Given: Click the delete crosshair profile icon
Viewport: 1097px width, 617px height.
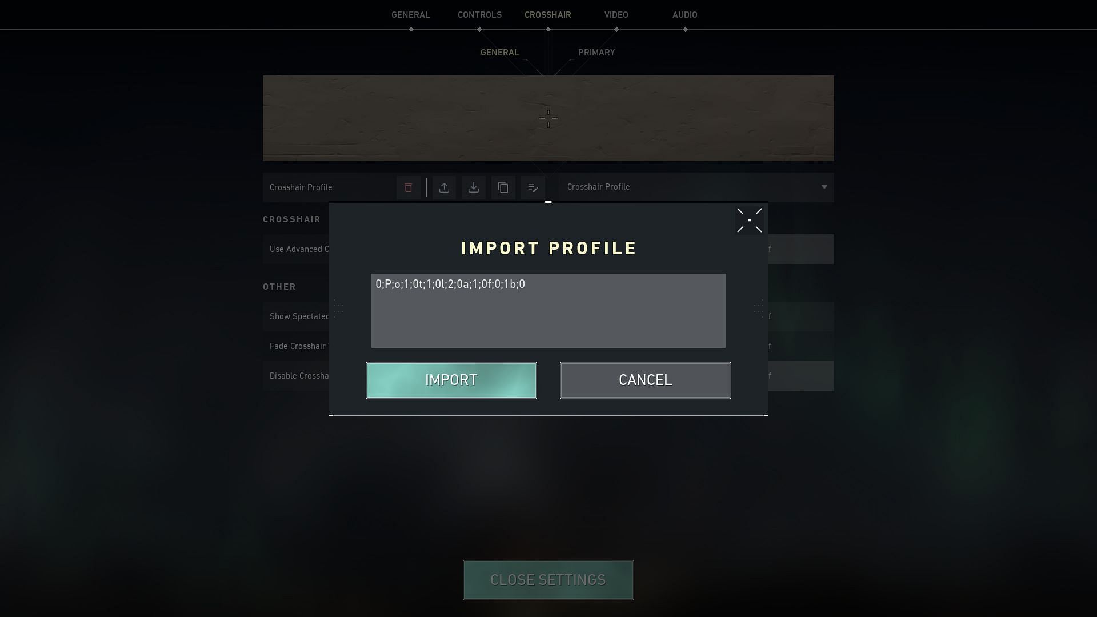Looking at the screenshot, I should tap(407, 187).
